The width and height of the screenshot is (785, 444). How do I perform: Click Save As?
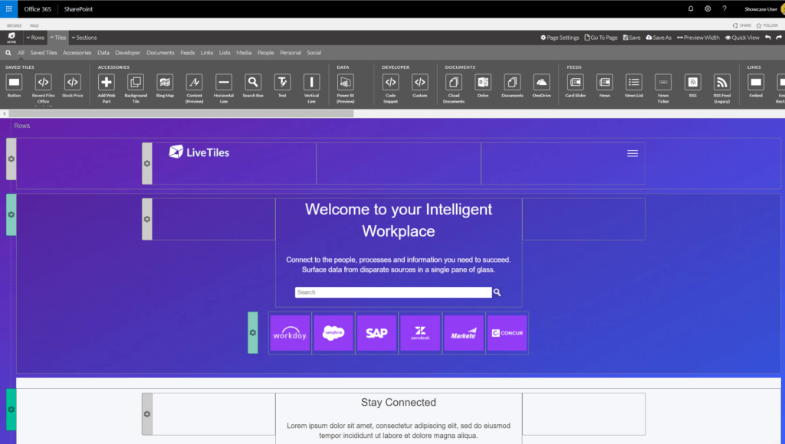click(x=659, y=38)
